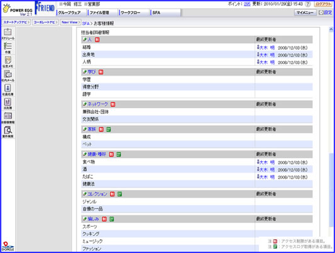The height and width of the screenshot is (253, 335).
Task: Click the red restriction icon beside 家族
Action: click(x=101, y=130)
